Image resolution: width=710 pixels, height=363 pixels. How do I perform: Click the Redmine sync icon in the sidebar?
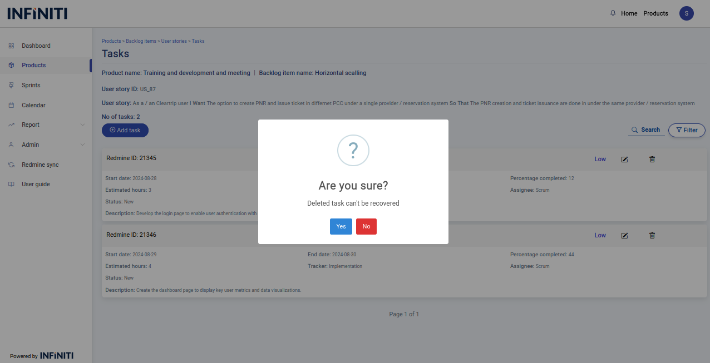coord(11,165)
